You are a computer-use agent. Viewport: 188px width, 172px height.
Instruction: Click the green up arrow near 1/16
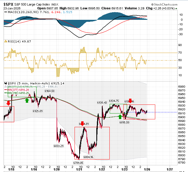click(27, 100)
